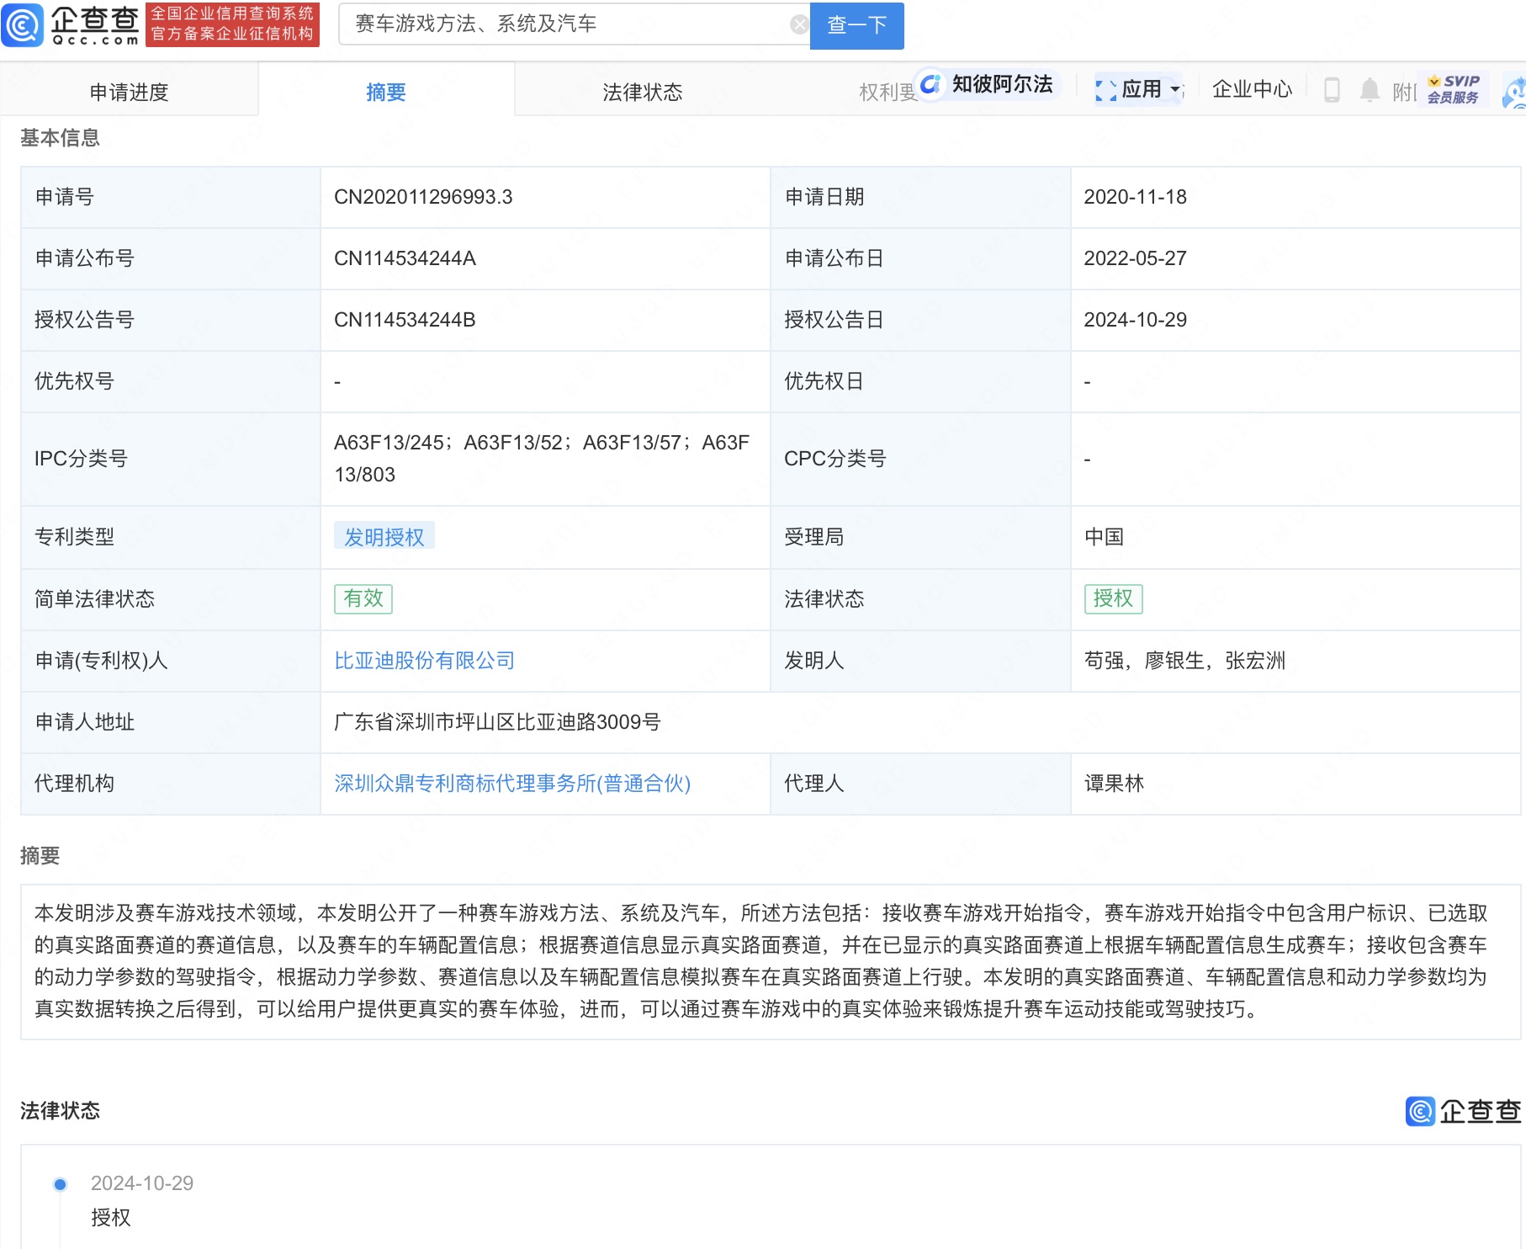The height and width of the screenshot is (1249, 1526).
Task: Click the abstract paragraph text
Action: [x=761, y=961]
